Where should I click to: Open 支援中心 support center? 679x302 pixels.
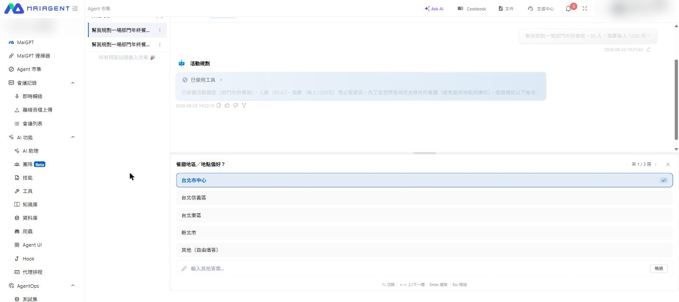(541, 9)
